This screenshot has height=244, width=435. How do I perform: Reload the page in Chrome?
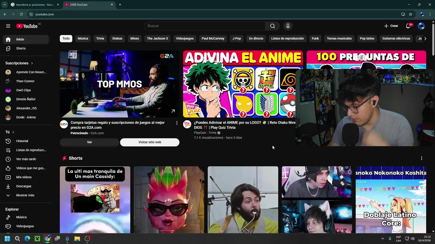pyautogui.click(x=21, y=14)
